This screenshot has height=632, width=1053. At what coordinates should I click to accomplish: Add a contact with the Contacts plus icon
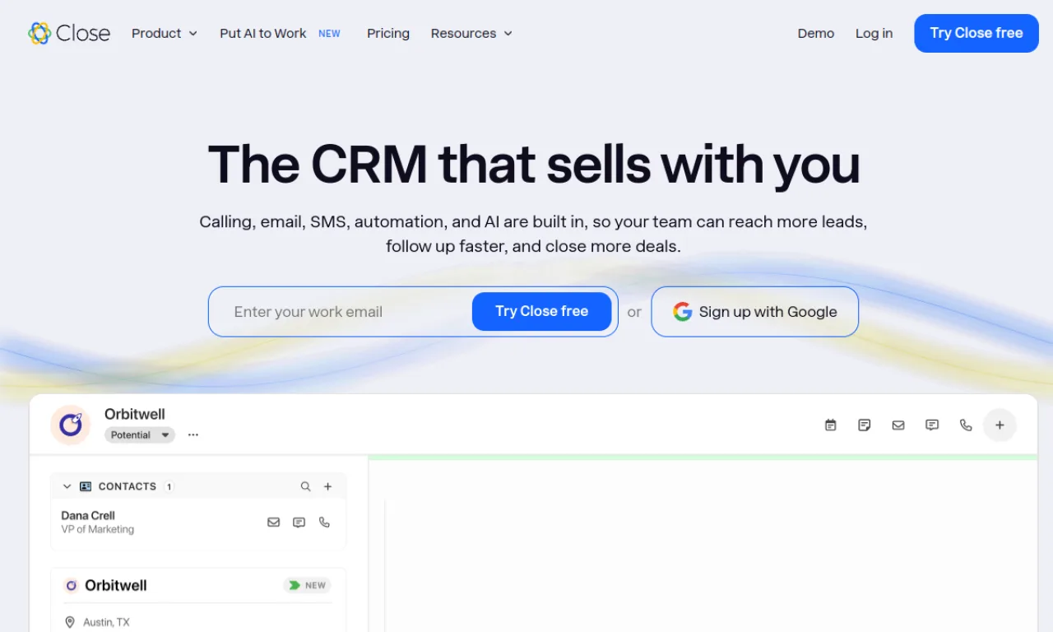327,486
